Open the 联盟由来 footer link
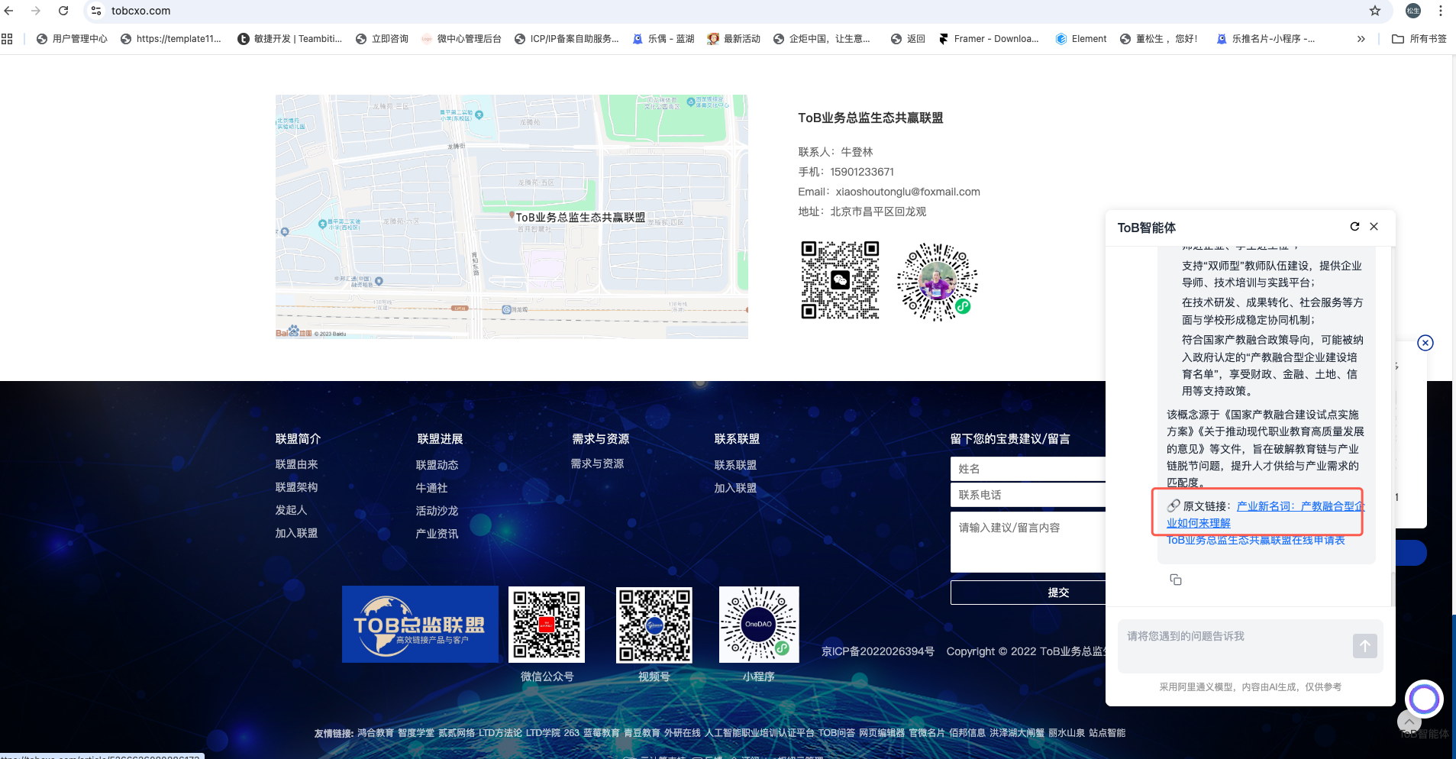Image resolution: width=1456 pixels, height=759 pixels. point(296,464)
